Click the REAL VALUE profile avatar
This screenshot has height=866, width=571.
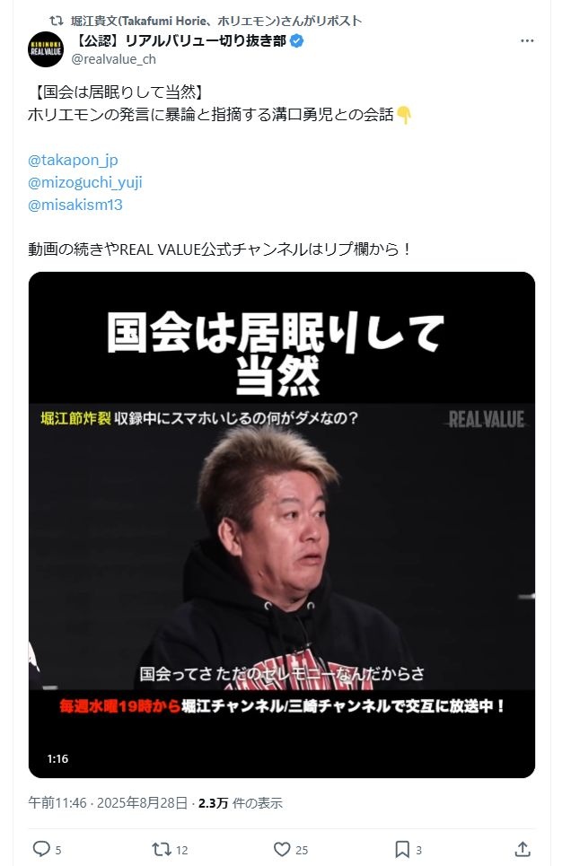click(46, 49)
